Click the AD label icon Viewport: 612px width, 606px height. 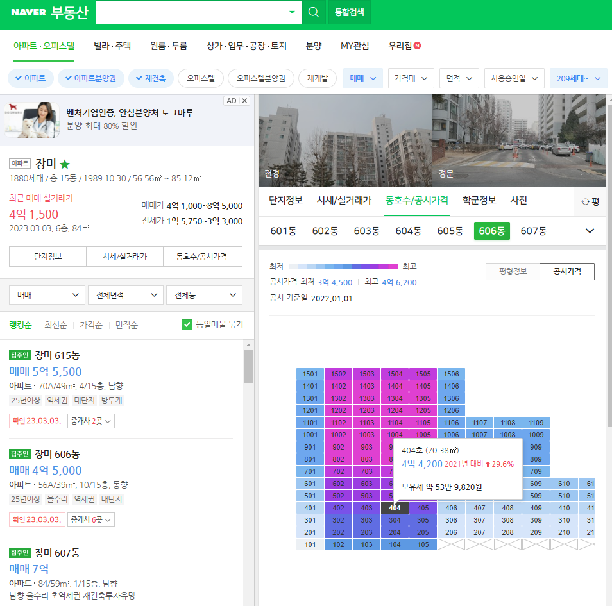pos(232,101)
